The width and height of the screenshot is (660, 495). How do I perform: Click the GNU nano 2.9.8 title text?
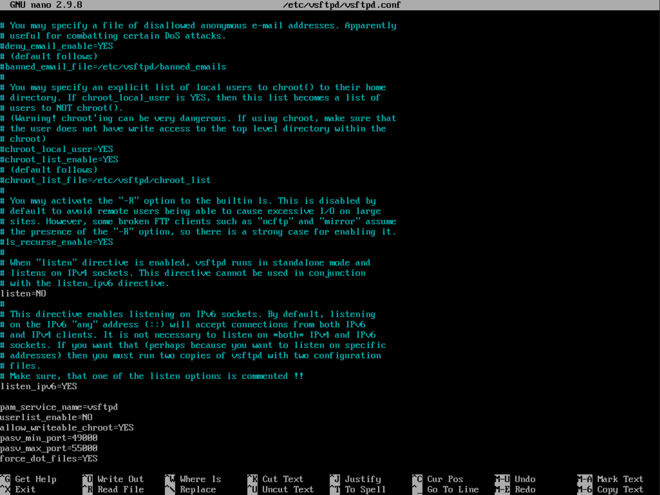(x=46, y=5)
